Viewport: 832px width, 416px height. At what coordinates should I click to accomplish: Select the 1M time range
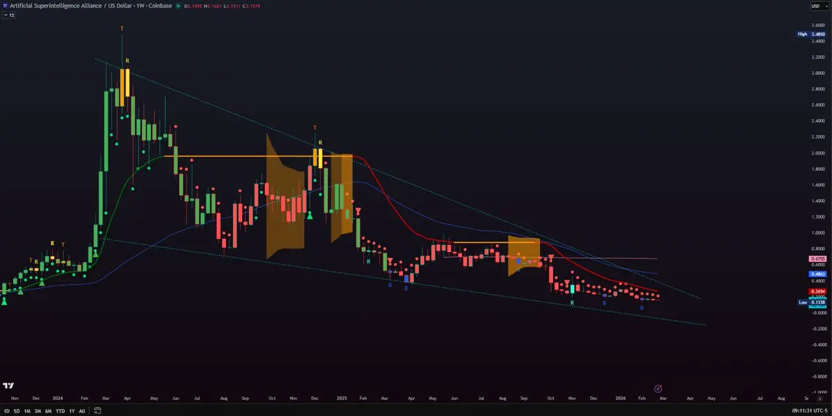click(27, 411)
